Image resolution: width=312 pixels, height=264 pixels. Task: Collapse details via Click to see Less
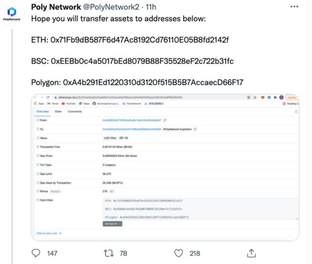tap(49, 233)
